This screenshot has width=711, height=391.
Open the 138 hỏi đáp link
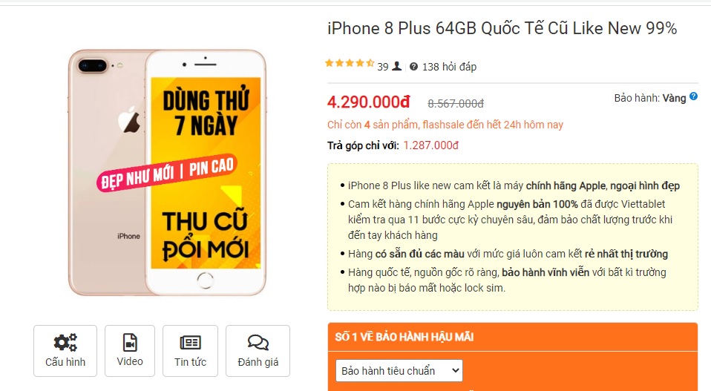[x=449, y=67]
